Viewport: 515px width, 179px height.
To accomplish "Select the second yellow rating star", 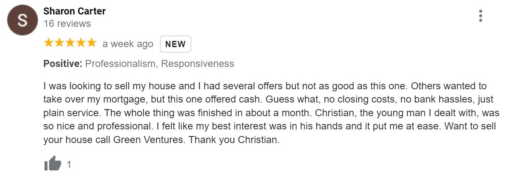I will coord(59,43).
